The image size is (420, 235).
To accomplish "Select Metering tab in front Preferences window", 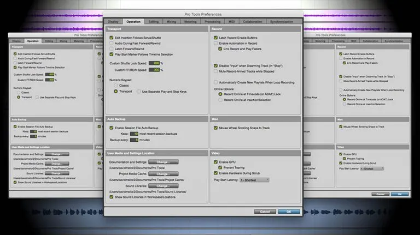I will [190, 22].
